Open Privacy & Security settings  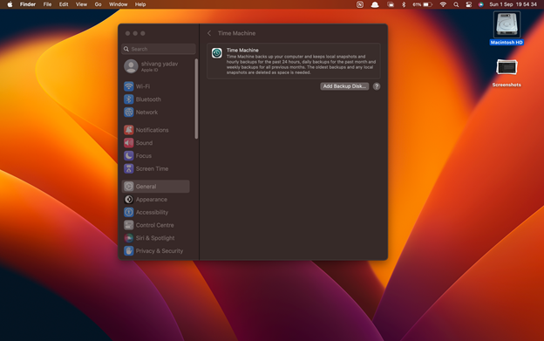[x=156, y=251]
